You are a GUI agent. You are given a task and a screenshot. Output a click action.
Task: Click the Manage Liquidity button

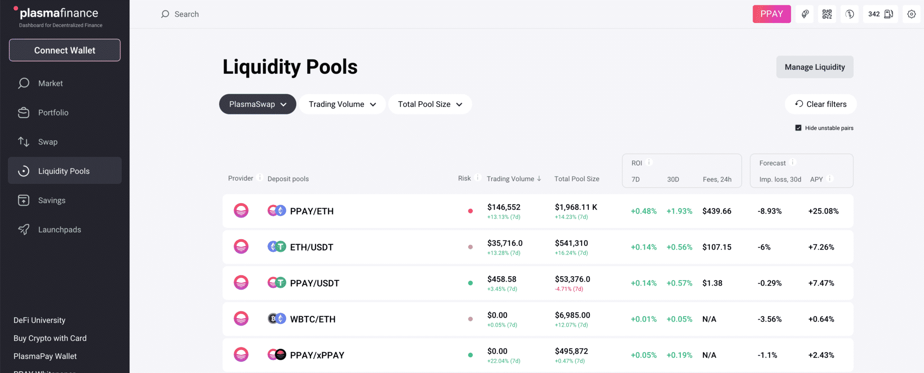point(815,67)
